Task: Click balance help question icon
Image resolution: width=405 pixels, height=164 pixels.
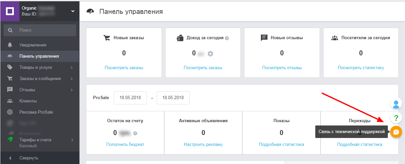Action: pyautogui.click(x=135, y=133)
